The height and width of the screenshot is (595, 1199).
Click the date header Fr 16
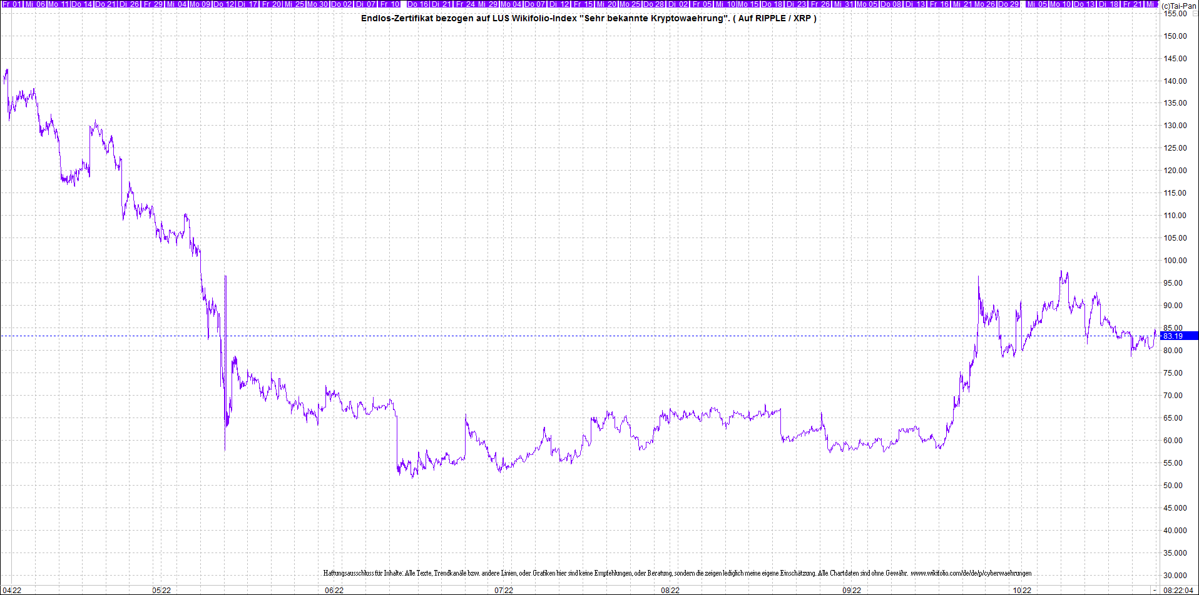(939, 4)
